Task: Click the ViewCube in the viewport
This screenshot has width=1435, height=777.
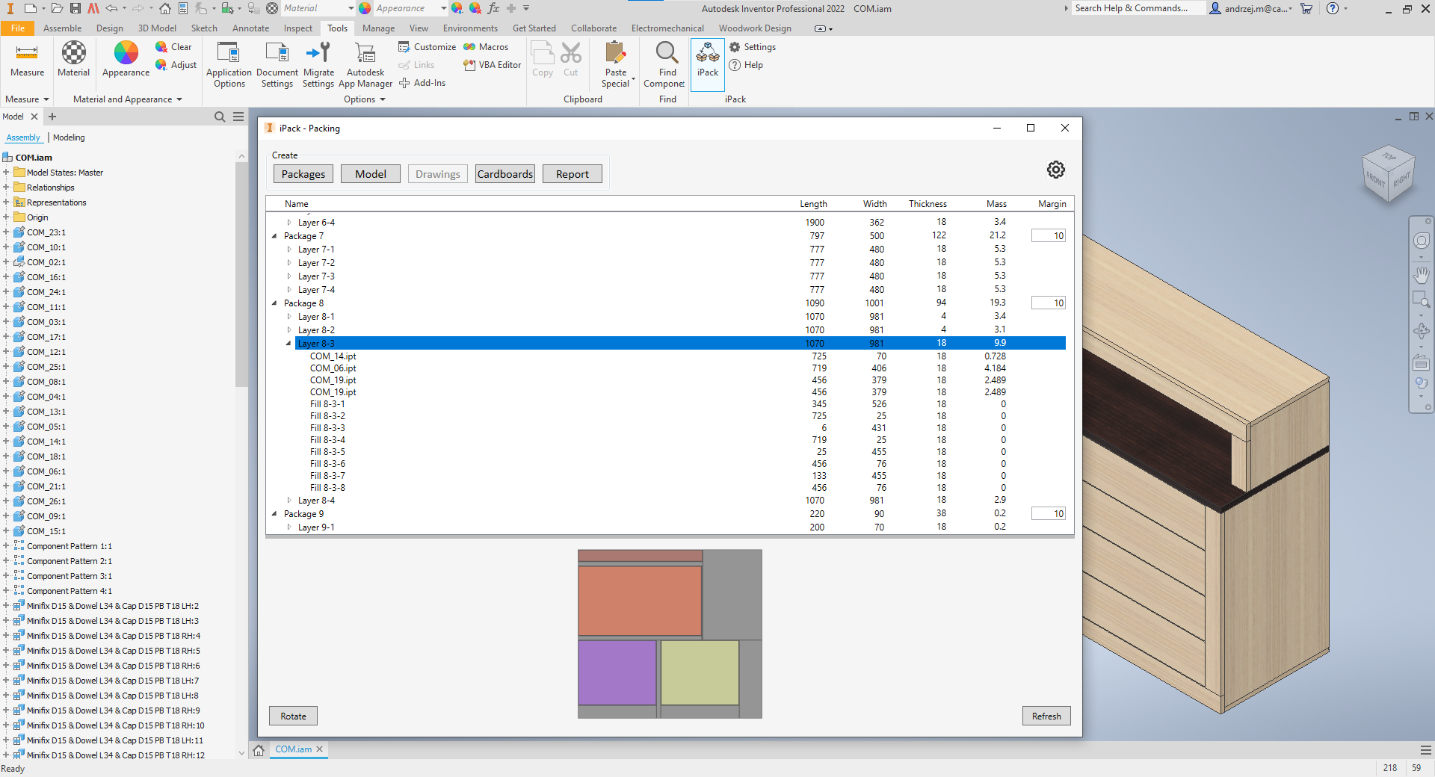Action: tap(1388, 173)
